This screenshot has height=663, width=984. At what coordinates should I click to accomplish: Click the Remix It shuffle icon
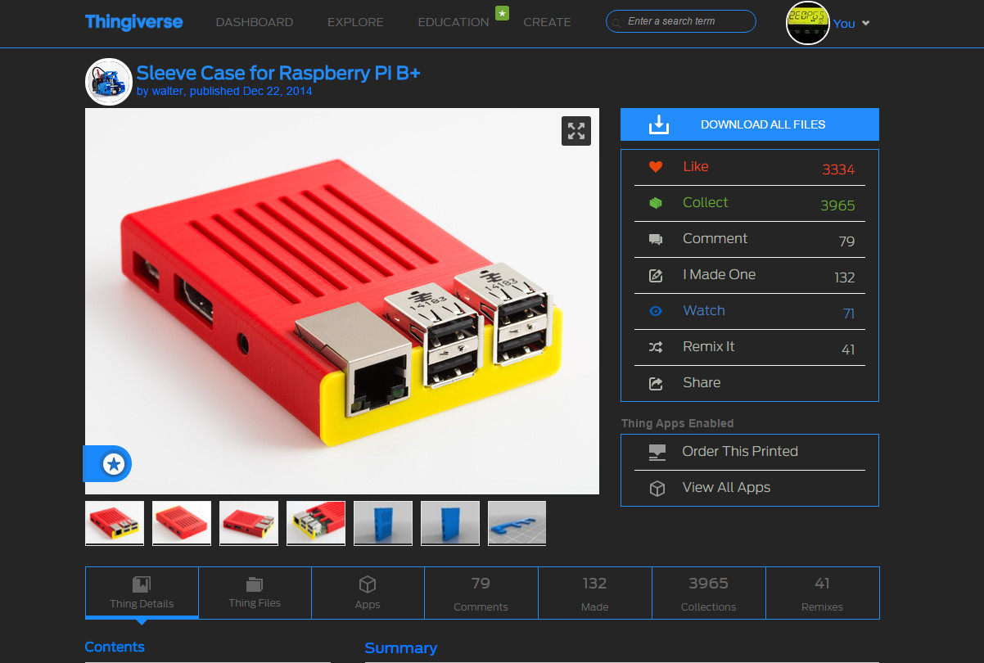[655, 347]
